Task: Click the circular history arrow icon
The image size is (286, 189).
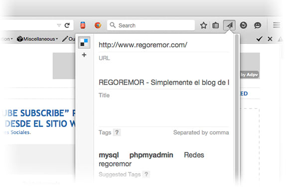Action: (x=244, y=25)
